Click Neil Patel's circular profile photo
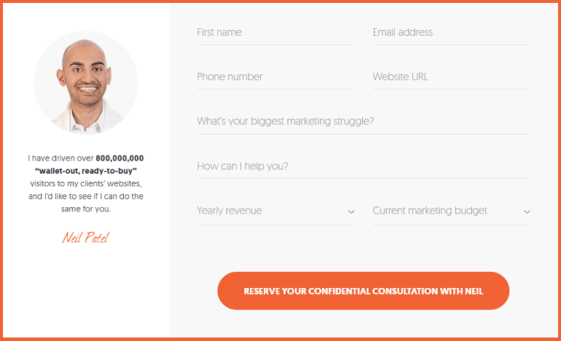The width and height of the screenshot is (561, 341). (86, 83)
